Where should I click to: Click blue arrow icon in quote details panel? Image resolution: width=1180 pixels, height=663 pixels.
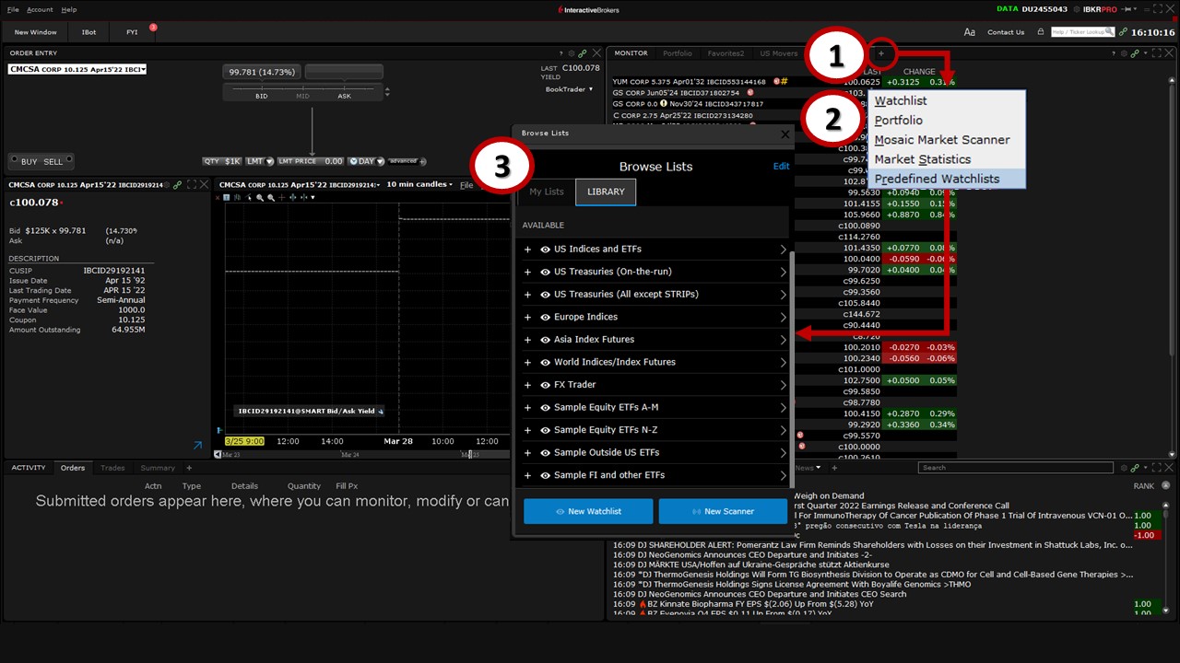tap(197, 446)
